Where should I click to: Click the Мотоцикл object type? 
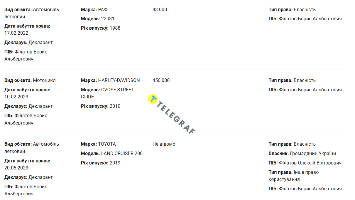(44, 80)
